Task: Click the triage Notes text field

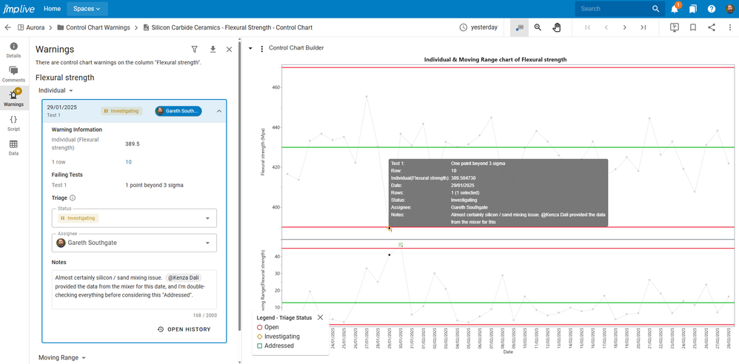Action: pyautogui.click(x=134, y=287)
